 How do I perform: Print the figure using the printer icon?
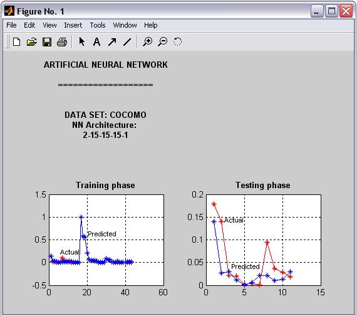(62, 42)
